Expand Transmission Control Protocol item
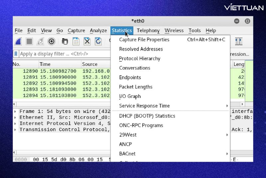Screen dimensions: 266x178 (15, 130)
